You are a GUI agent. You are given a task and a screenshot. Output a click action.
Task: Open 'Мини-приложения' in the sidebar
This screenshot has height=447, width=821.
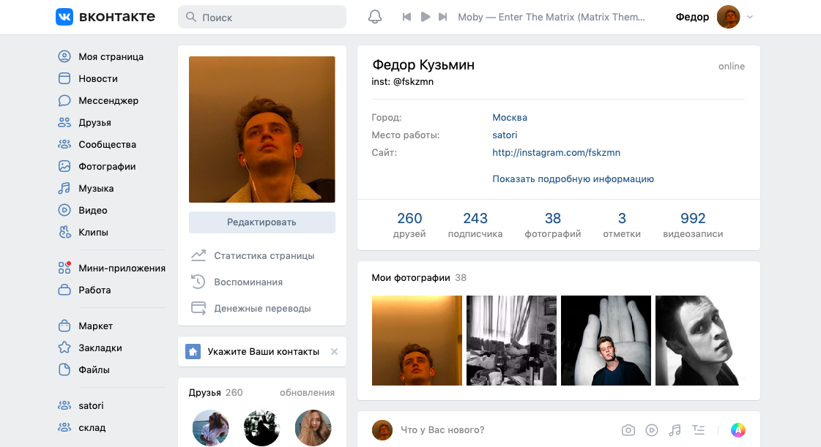tap(122, 268)
